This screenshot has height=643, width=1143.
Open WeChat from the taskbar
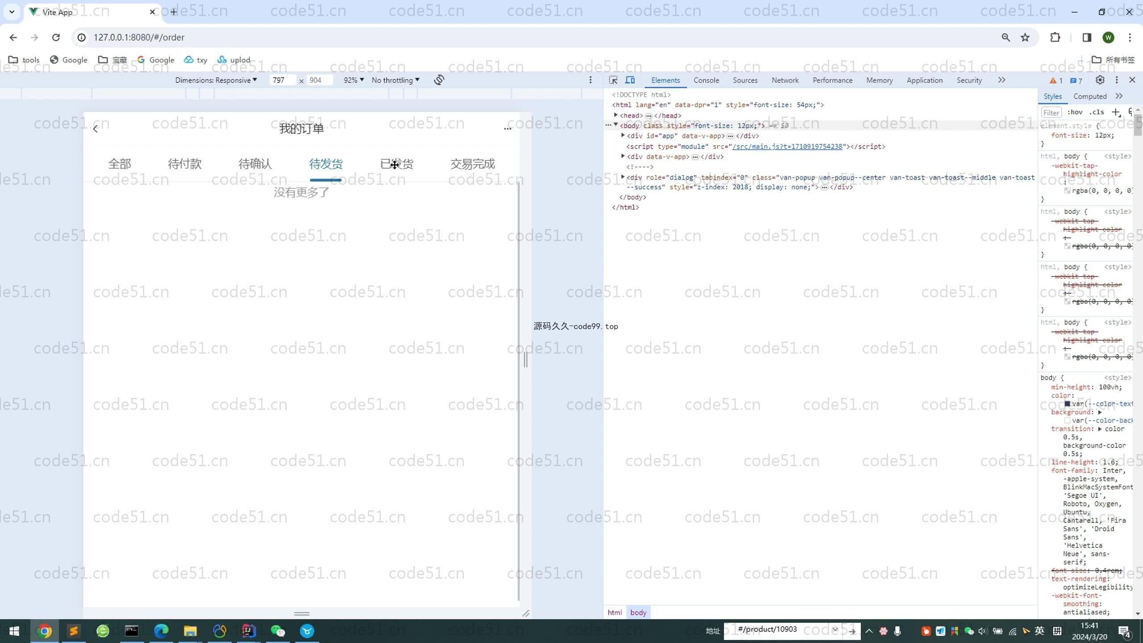(278, 631)
